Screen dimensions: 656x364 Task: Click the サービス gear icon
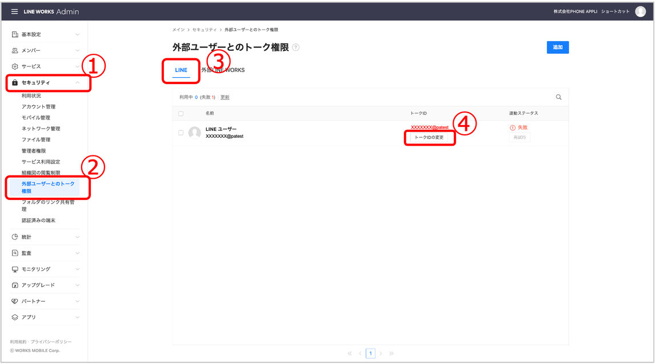pyautogui.click(x=15, y=66)
